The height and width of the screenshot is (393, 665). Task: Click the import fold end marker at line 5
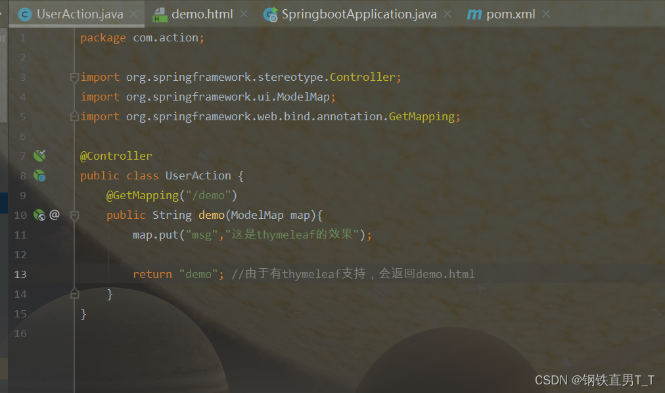point(74,116)
